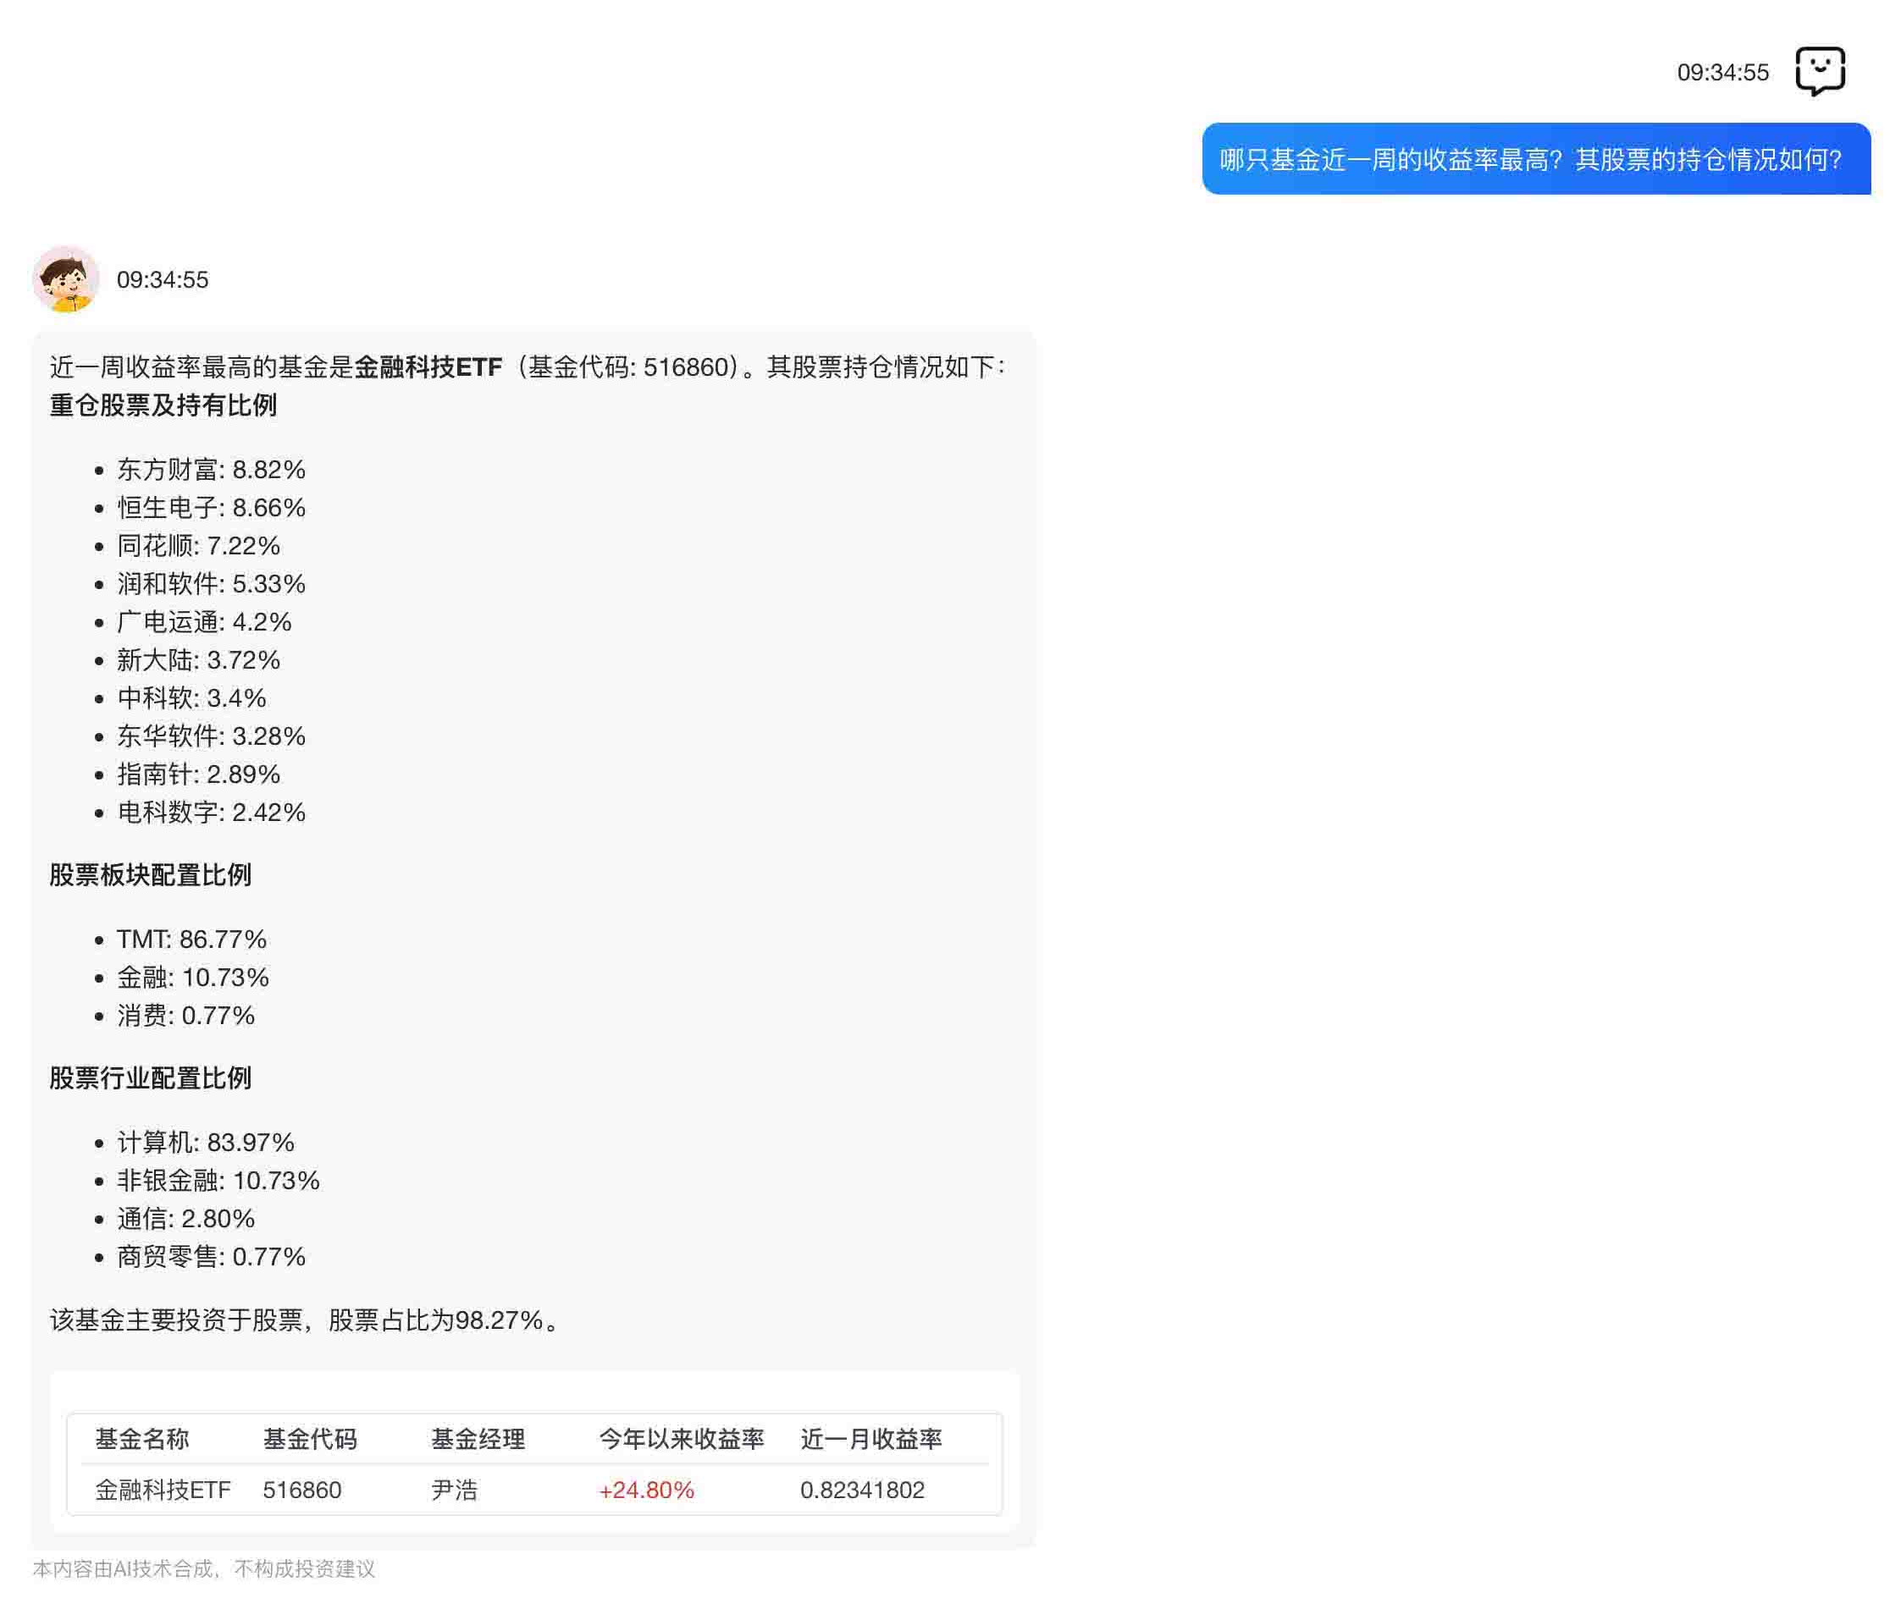
Task: Click the 恒生电子: 8.66% list item
Action: (211, 508)
